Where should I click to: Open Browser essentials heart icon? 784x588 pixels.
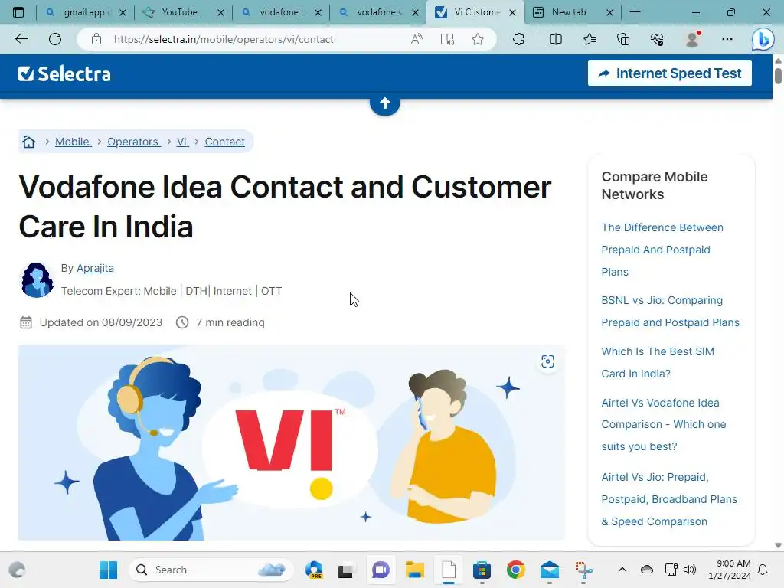pos(657,39)
